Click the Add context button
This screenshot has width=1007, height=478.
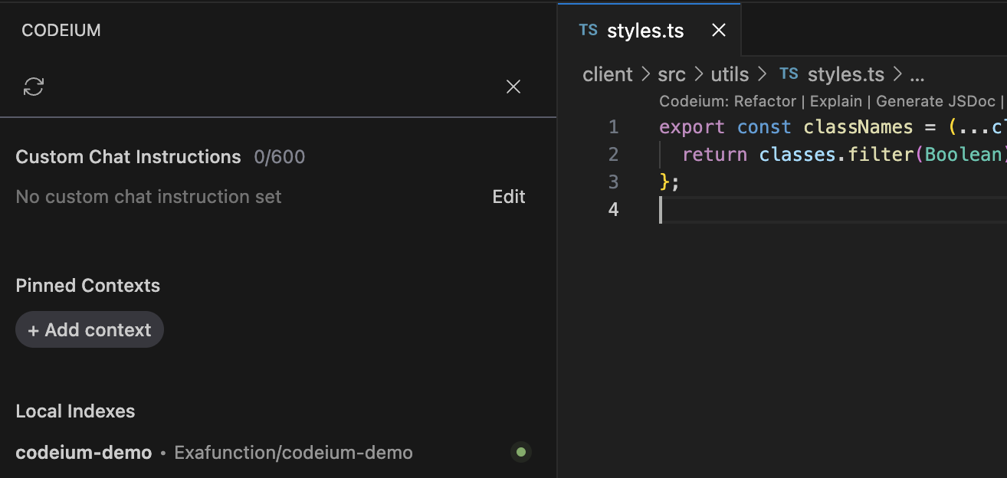pyautogui.click(x=90, y=329)
